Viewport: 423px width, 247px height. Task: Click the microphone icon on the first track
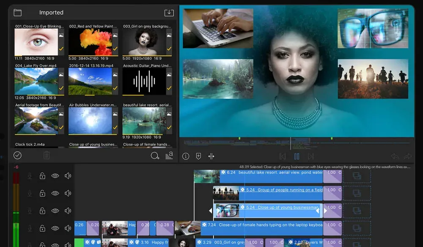[x=29, y=176]
